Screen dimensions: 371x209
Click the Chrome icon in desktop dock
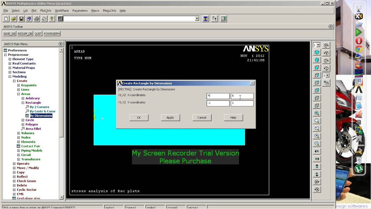click(x=359, y=49)
